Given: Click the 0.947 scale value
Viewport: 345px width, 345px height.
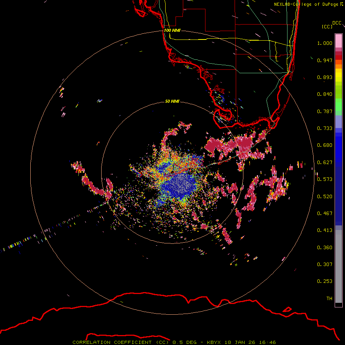Looking at the screenshot, I should coord(325,60).
